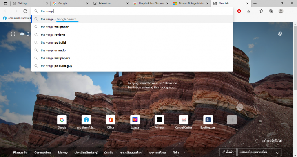The width and height of the screenshot is (297, 157).
Task: Open the Booking.com quick link tile
Action: pyautogui.click(x=208, y=120)
